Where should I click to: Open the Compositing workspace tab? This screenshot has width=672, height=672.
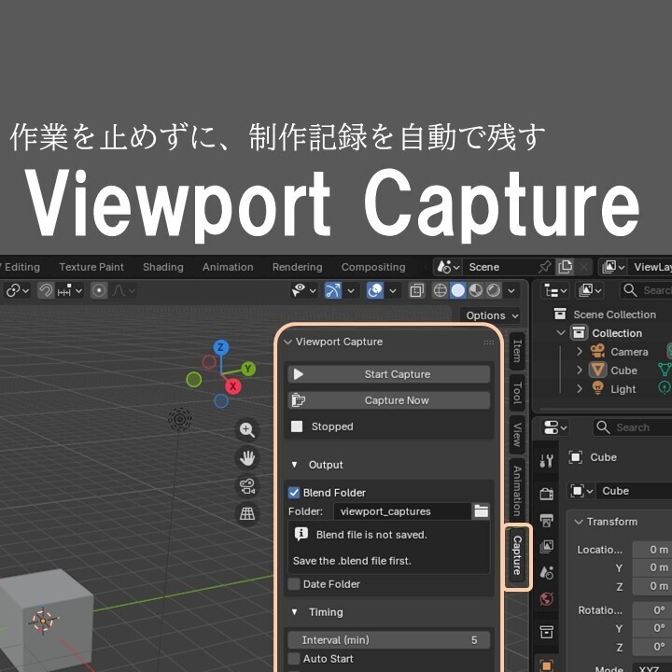pyautogui.click(x=372, y=267)
